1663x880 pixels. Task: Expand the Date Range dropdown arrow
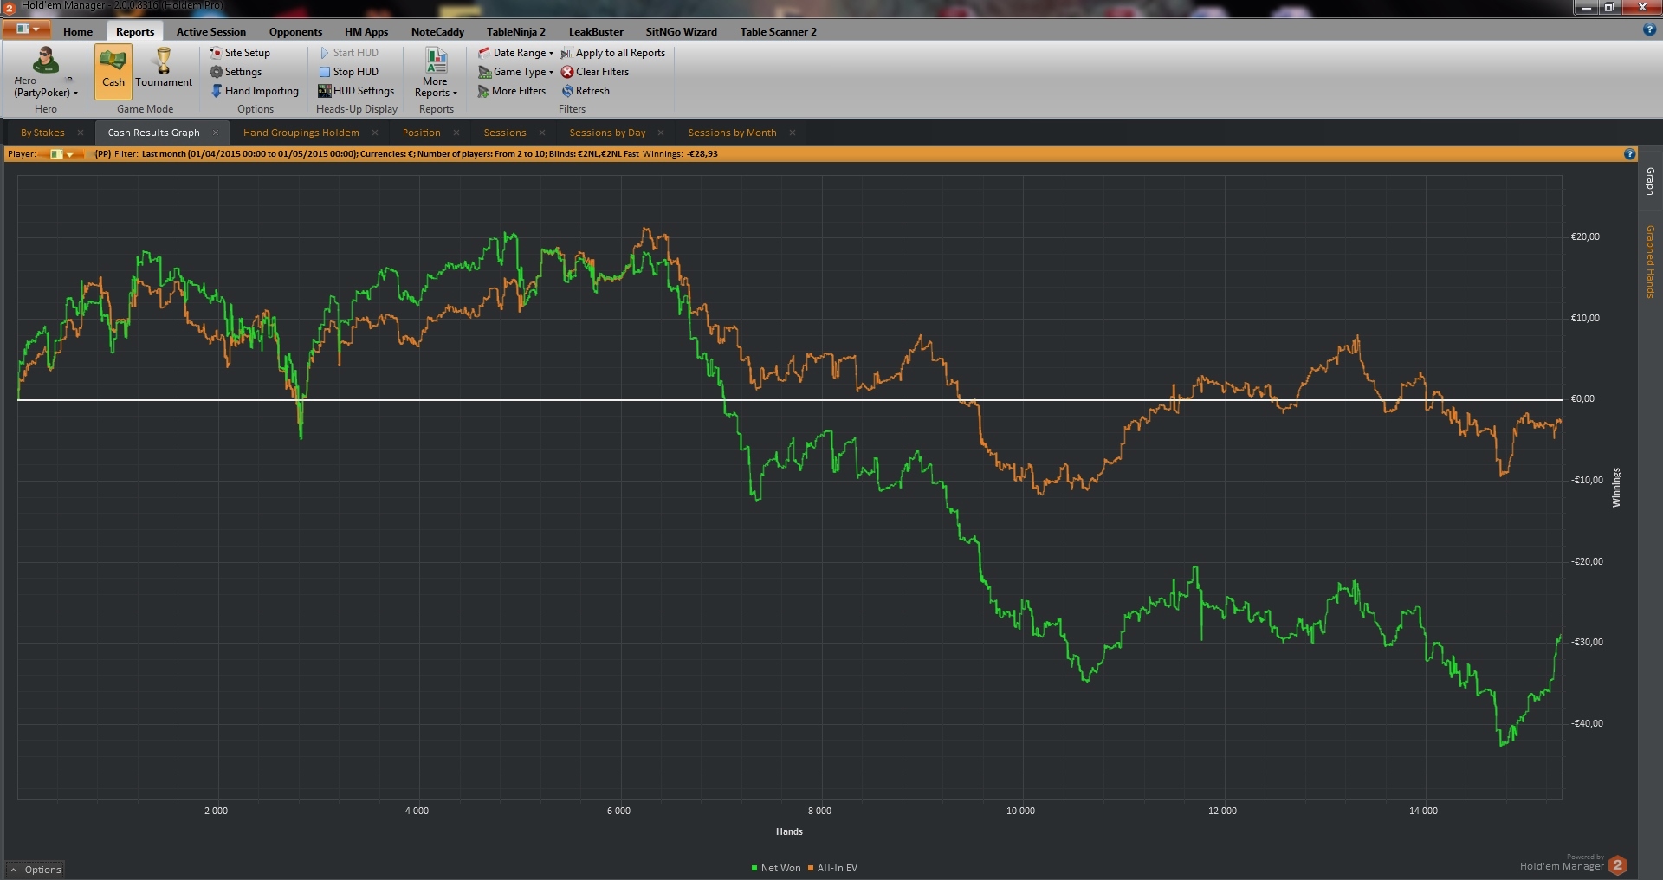551,53
